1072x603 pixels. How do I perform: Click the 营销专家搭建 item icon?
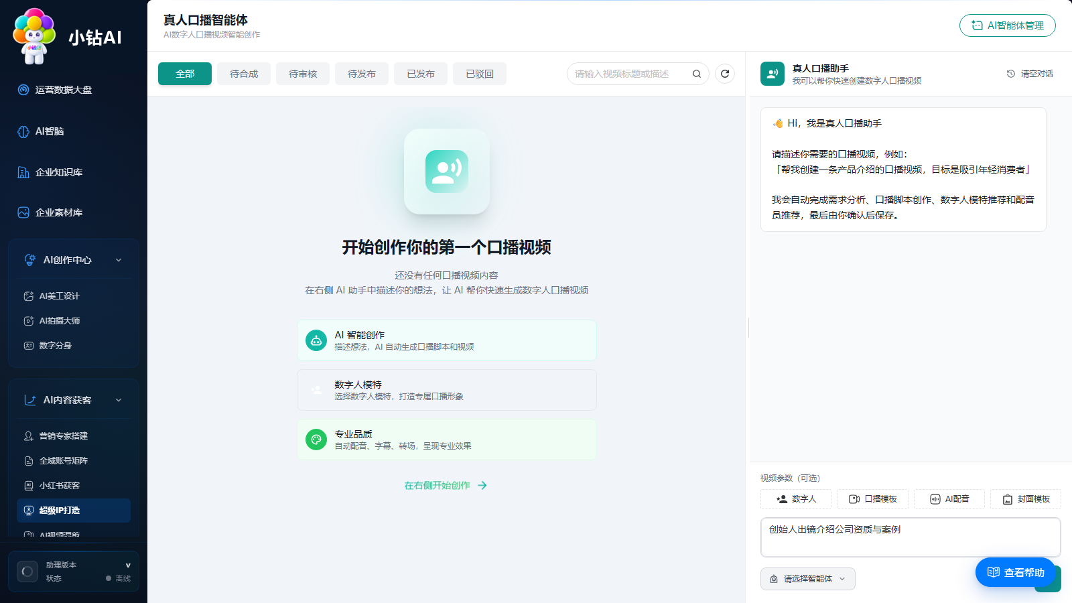29,436
